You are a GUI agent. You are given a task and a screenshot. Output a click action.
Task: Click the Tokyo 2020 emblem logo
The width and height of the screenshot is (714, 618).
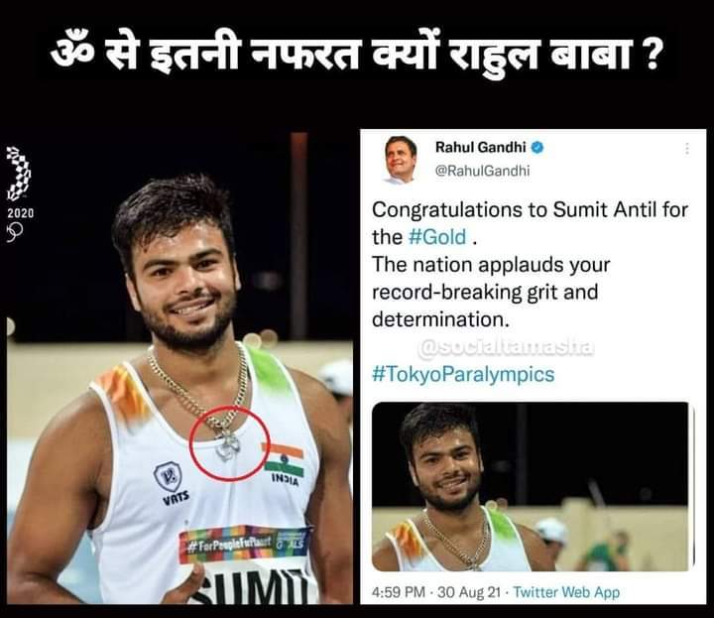(18, 173)
